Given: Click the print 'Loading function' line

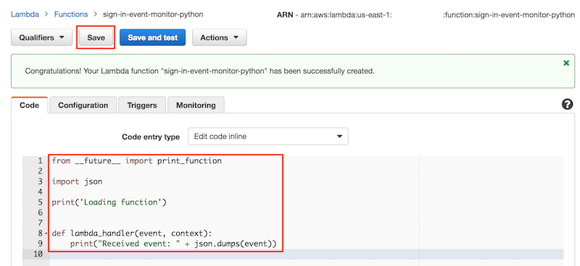Looking at the screenshot, I should point(109,202).
